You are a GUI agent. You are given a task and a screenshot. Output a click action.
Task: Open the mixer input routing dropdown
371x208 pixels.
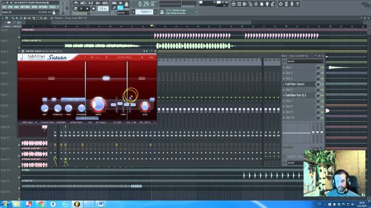click(305, 61)
